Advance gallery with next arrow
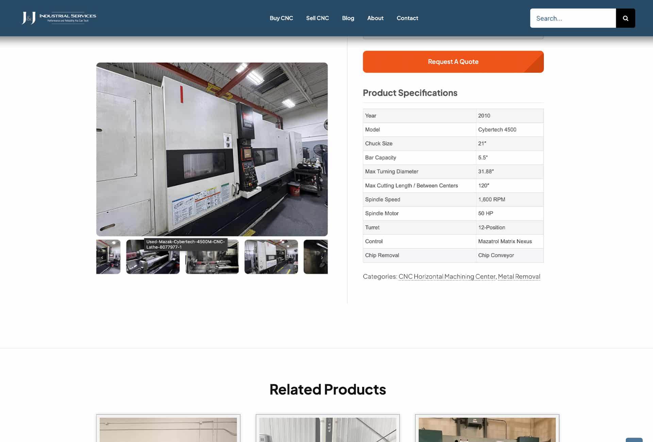 322,258
